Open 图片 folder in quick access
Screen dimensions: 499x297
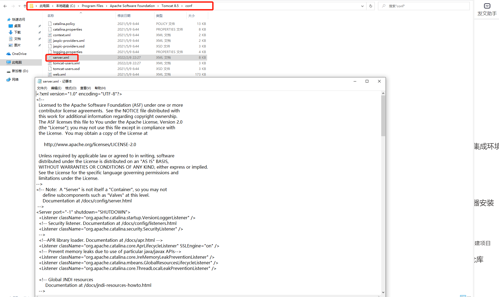[17, 45]
